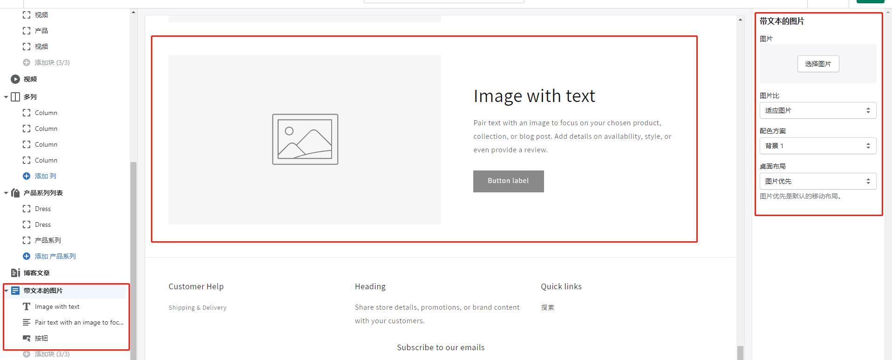This screenshot has width=892, height=360.
Task: Click the 多列 columns section icon
Action: 15,97
